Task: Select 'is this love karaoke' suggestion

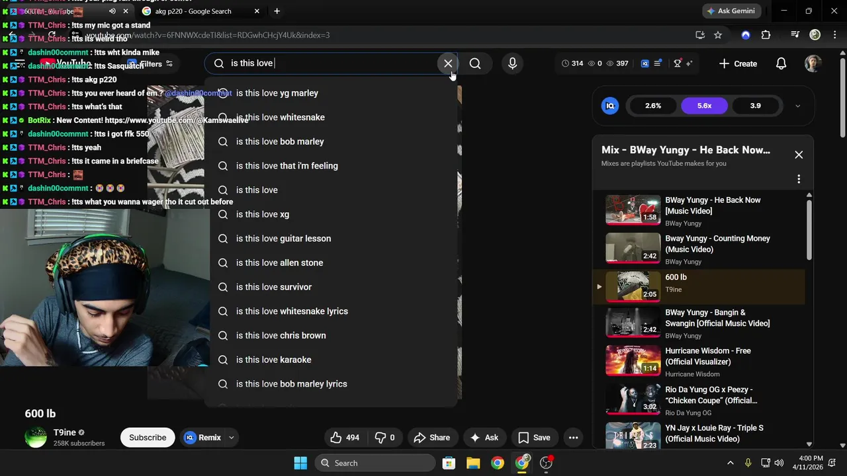Action: [331, 360]
